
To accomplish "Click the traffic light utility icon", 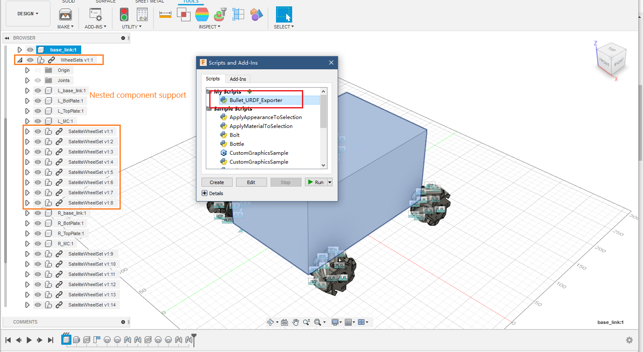I will [x=124, y=15].
